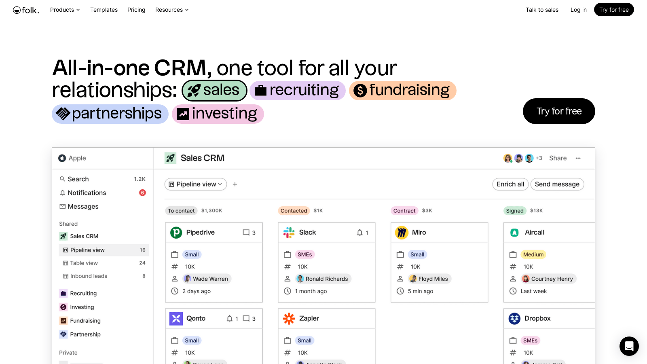Click the plus icon to add view
647x364 pixels.
coord(235,184)
